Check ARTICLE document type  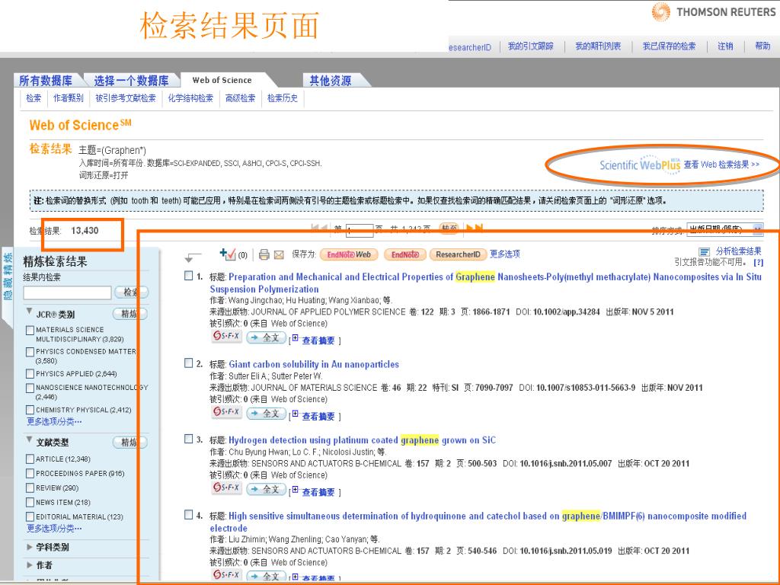click(30, 459)
